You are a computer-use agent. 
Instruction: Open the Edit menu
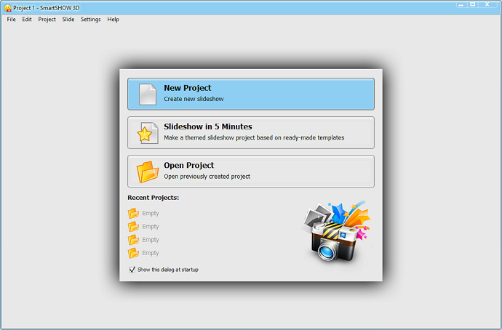(27, 19)
